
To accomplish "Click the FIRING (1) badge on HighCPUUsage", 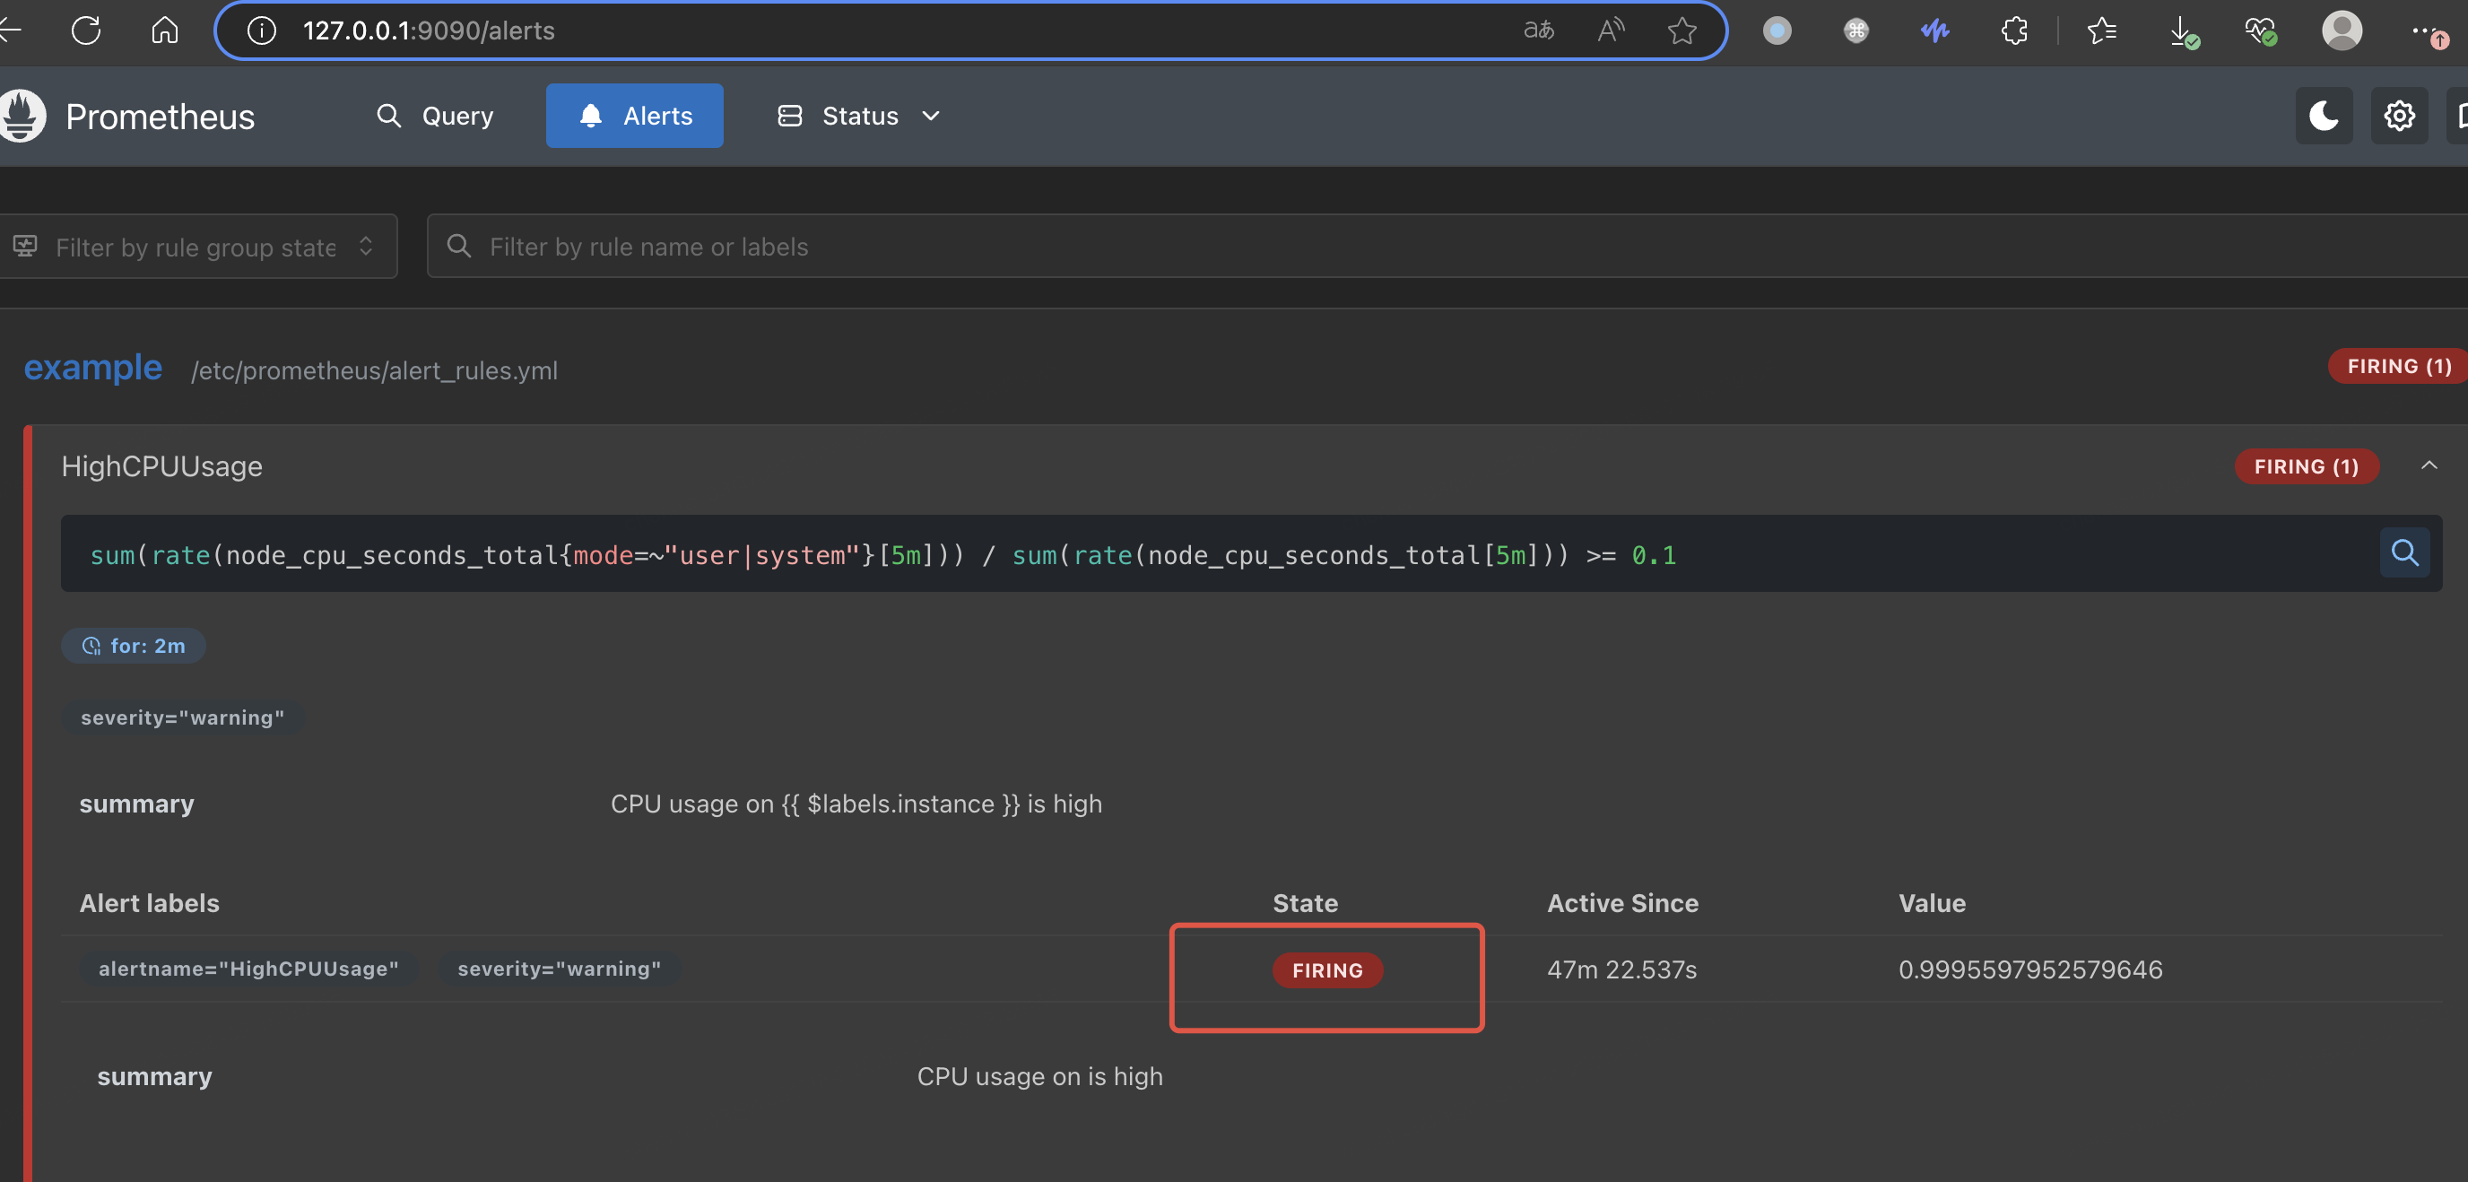I will (x=2306, y=466).
